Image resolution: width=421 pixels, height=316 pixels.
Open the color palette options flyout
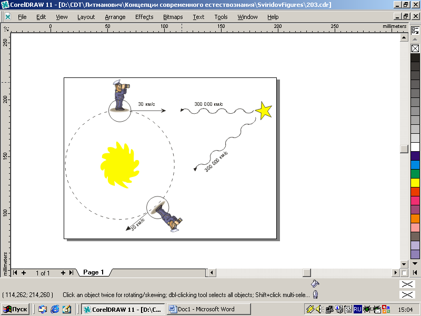[x=415, y=31]
